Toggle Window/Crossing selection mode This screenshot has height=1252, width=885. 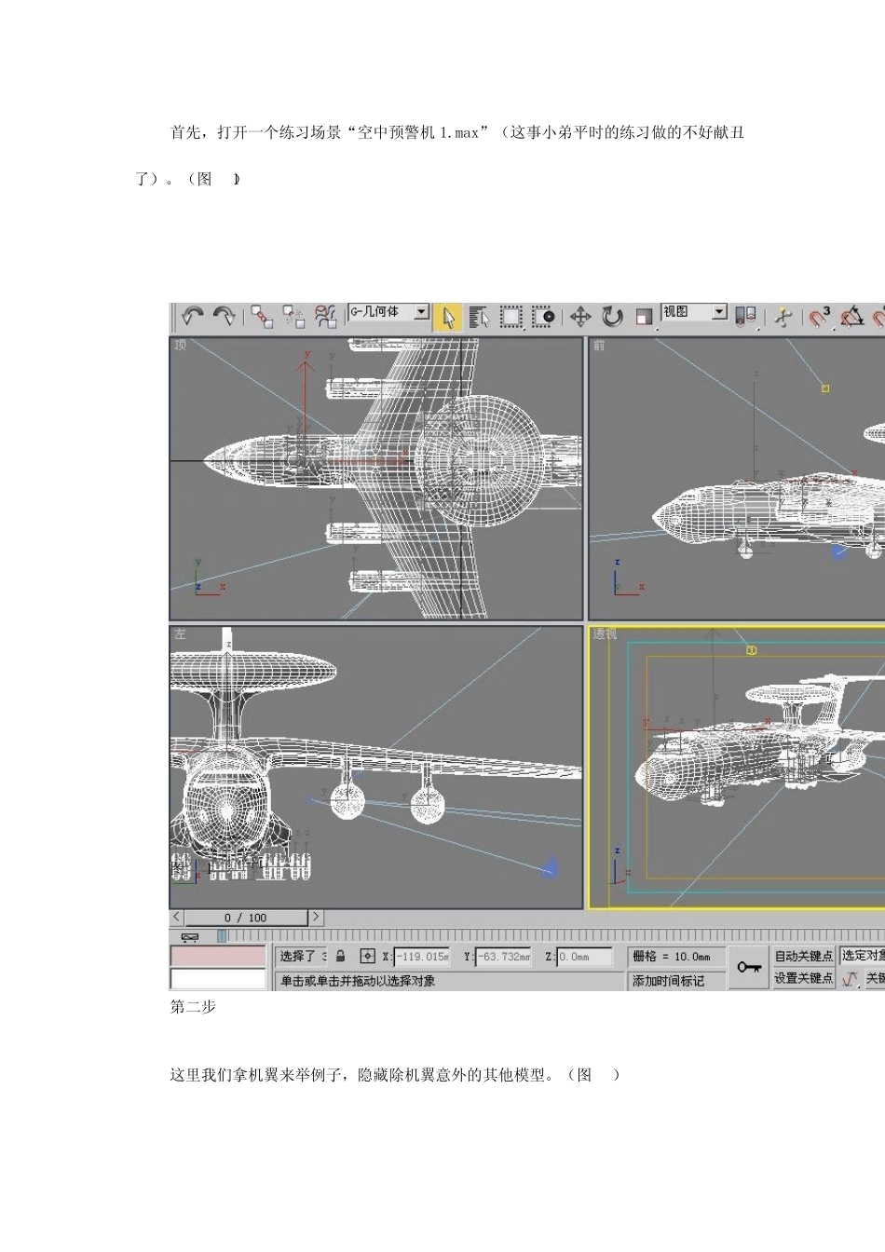(x=543, y=317)
